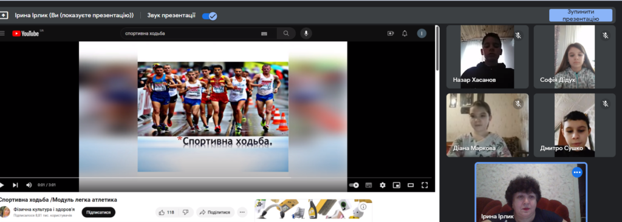The height and width of the screenshot is (222, 622).
Task: Switch to miniplayer mode
Action: coord(396,185)
